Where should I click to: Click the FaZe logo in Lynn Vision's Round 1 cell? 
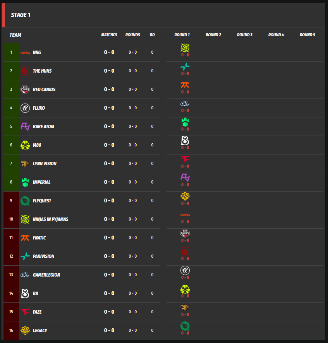[185, 159]
